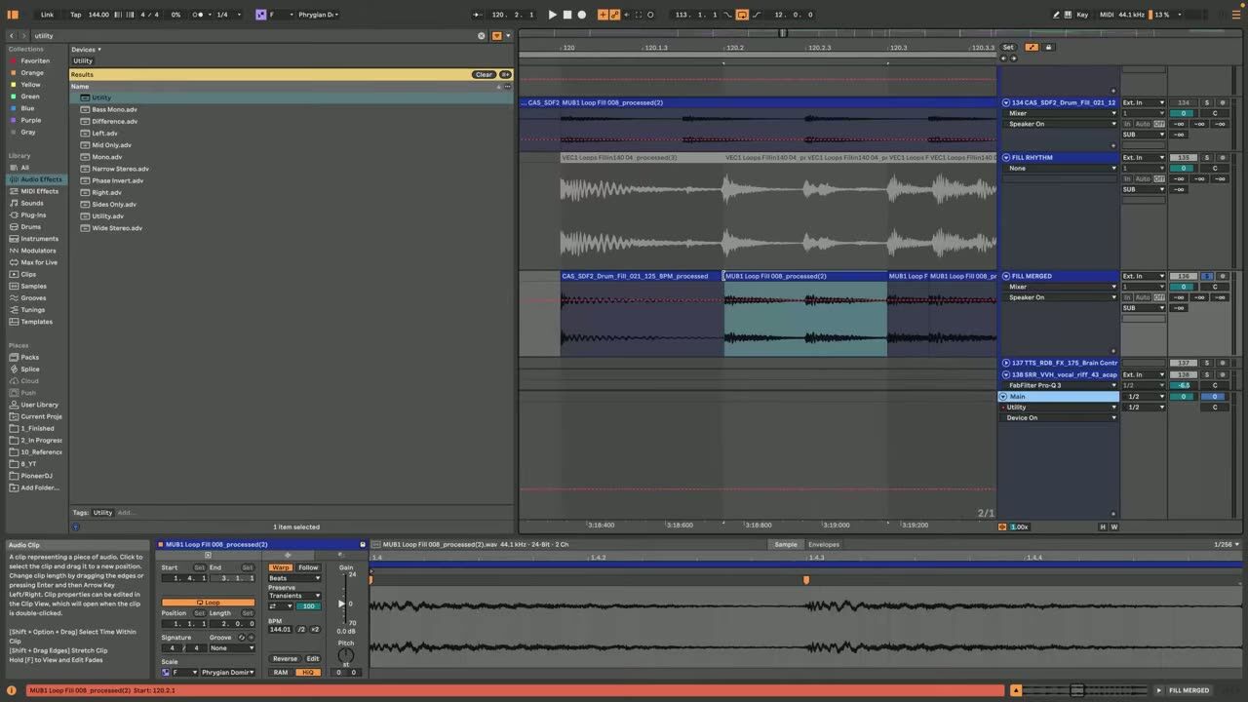Image resolution: width=1248 pixels, height=702 pixels.
Task: Toggle the RAM mode switch
Action: tap(281, 672)
